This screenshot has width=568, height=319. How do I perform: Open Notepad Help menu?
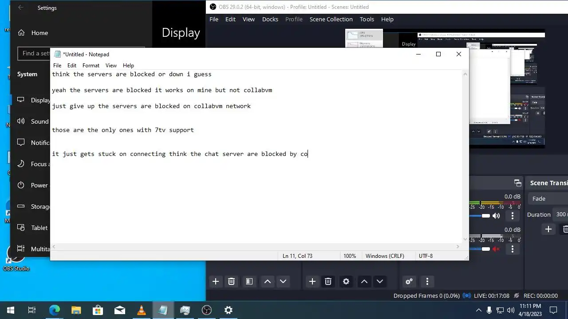(128, 65)
